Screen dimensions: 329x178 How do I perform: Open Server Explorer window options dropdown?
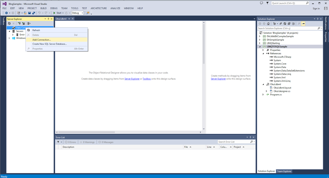[x=45, y=19]
